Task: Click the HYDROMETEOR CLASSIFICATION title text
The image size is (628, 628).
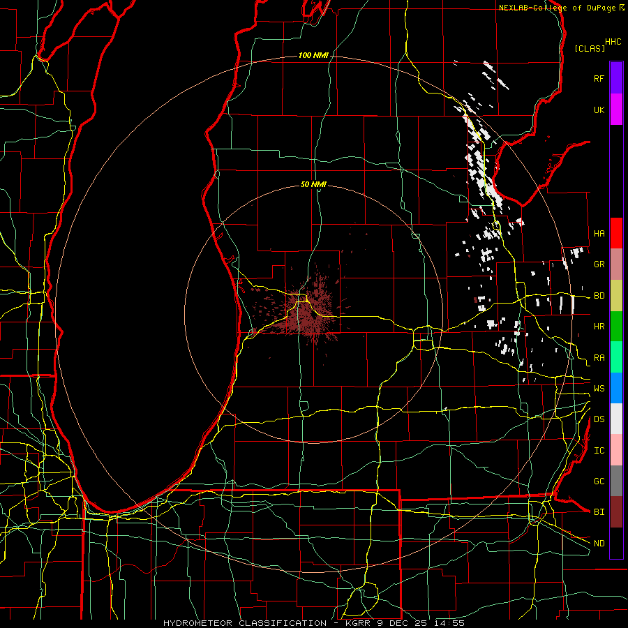Action: tap(245, 623)
